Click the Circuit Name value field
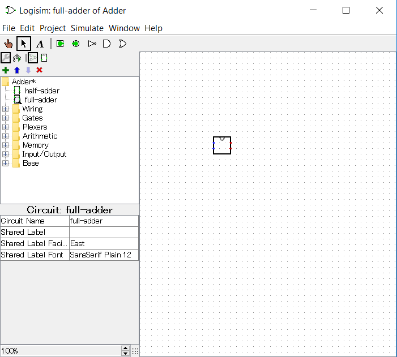The width and height of the screenshot is (397, 357). pos(104,221)
